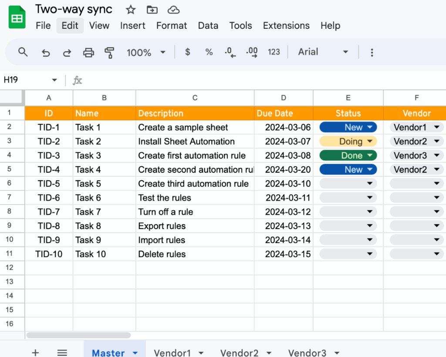The height and width of the screenshot is (357, 446).
Task: Click the 123 number format button
Action: tap(274, 52)
